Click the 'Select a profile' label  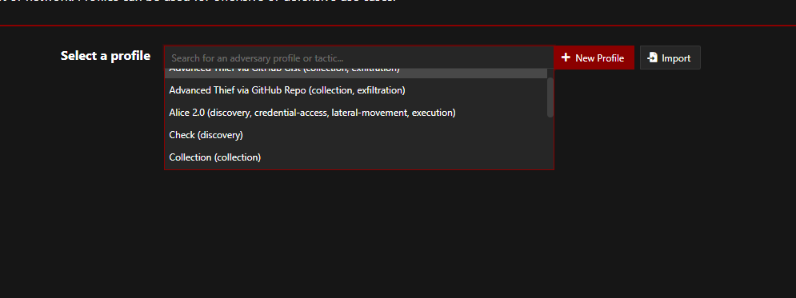(x=106, y=56)
